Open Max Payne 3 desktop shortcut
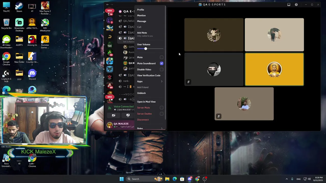The width and height of the screenshot is (326, 183). click(x=45, y=8)
